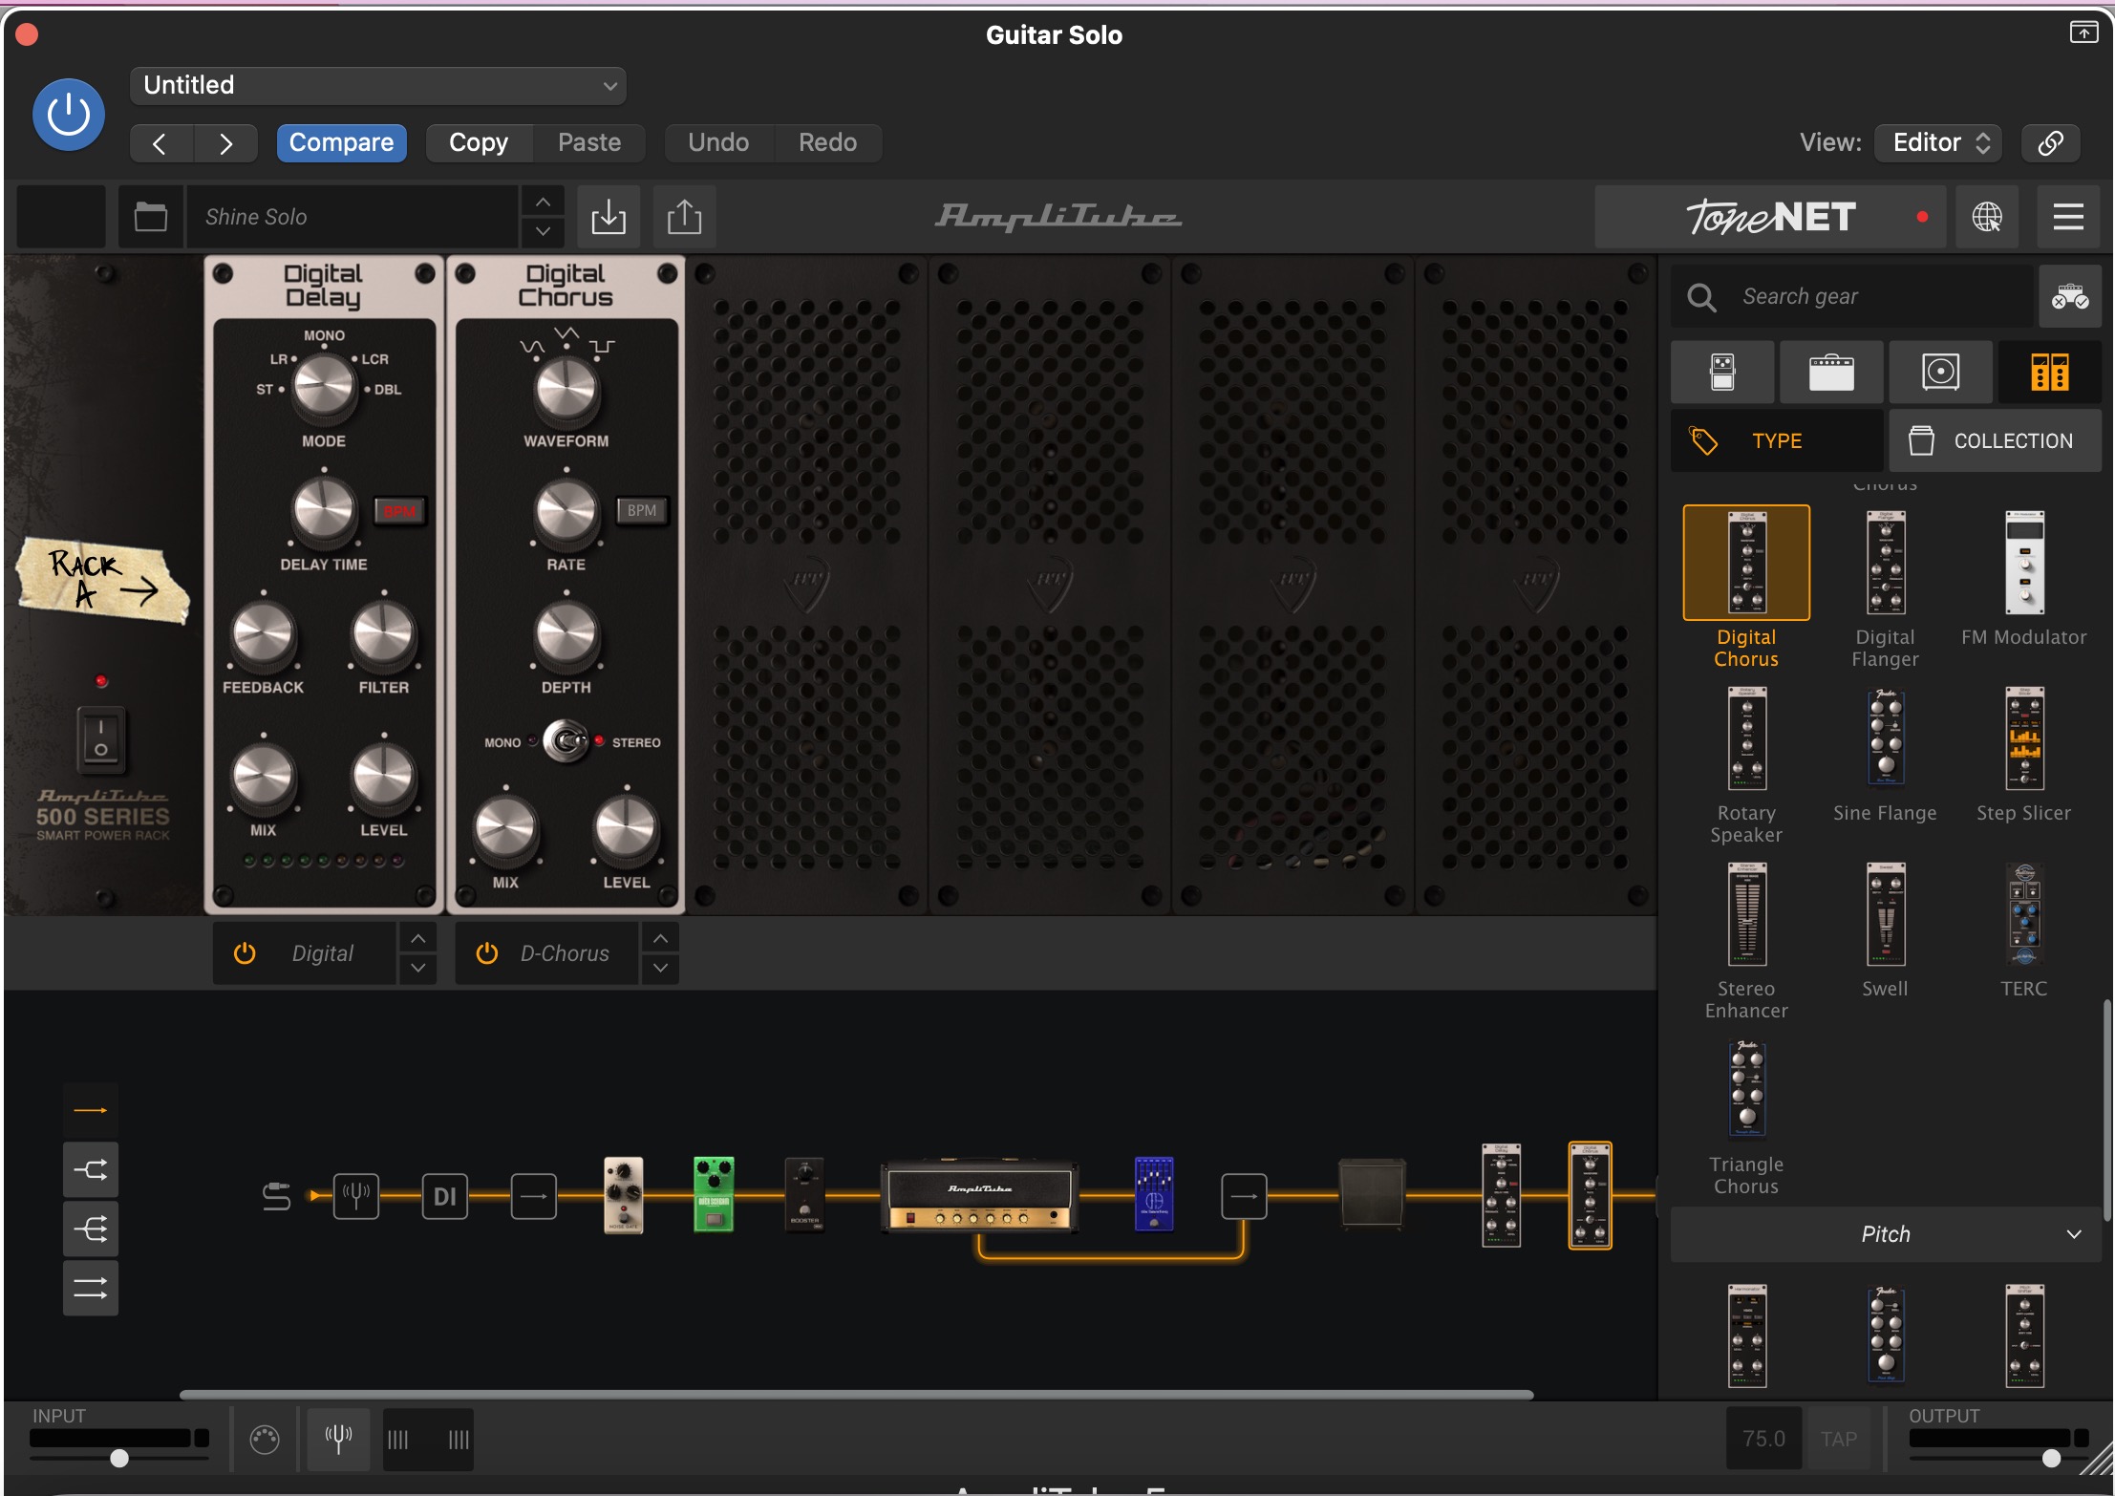Click the horizontal signal chain scrollbar
2115x1496 pixels.
point(856,1395)
